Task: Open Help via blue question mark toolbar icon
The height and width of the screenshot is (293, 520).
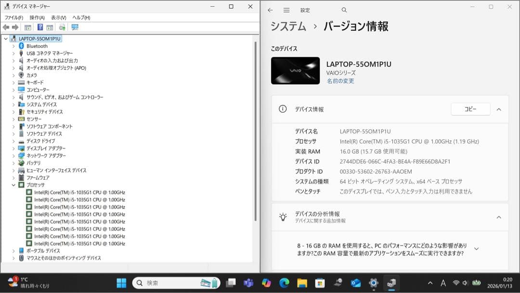Action: click(40, 27)
